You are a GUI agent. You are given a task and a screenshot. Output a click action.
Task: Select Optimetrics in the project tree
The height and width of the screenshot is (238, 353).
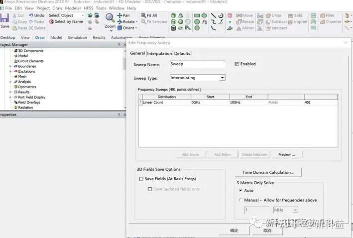point(27,87)
